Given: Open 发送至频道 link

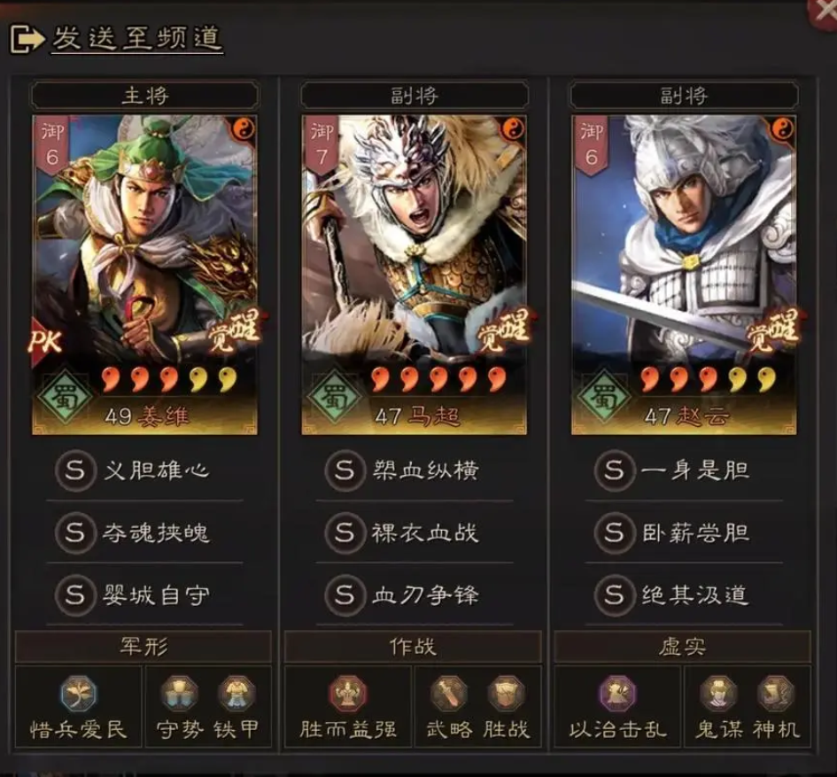Looking at the screenshot, I should (137, 38).
